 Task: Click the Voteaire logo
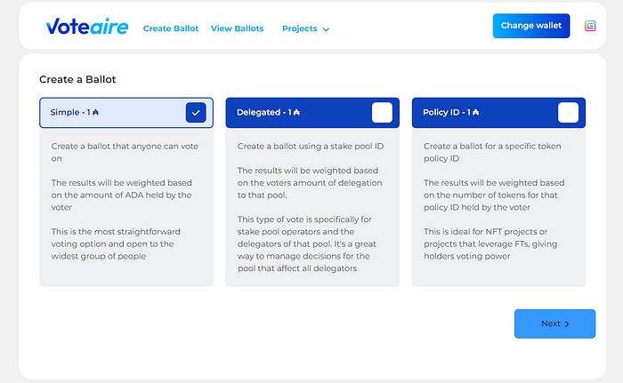coord(87,27)
